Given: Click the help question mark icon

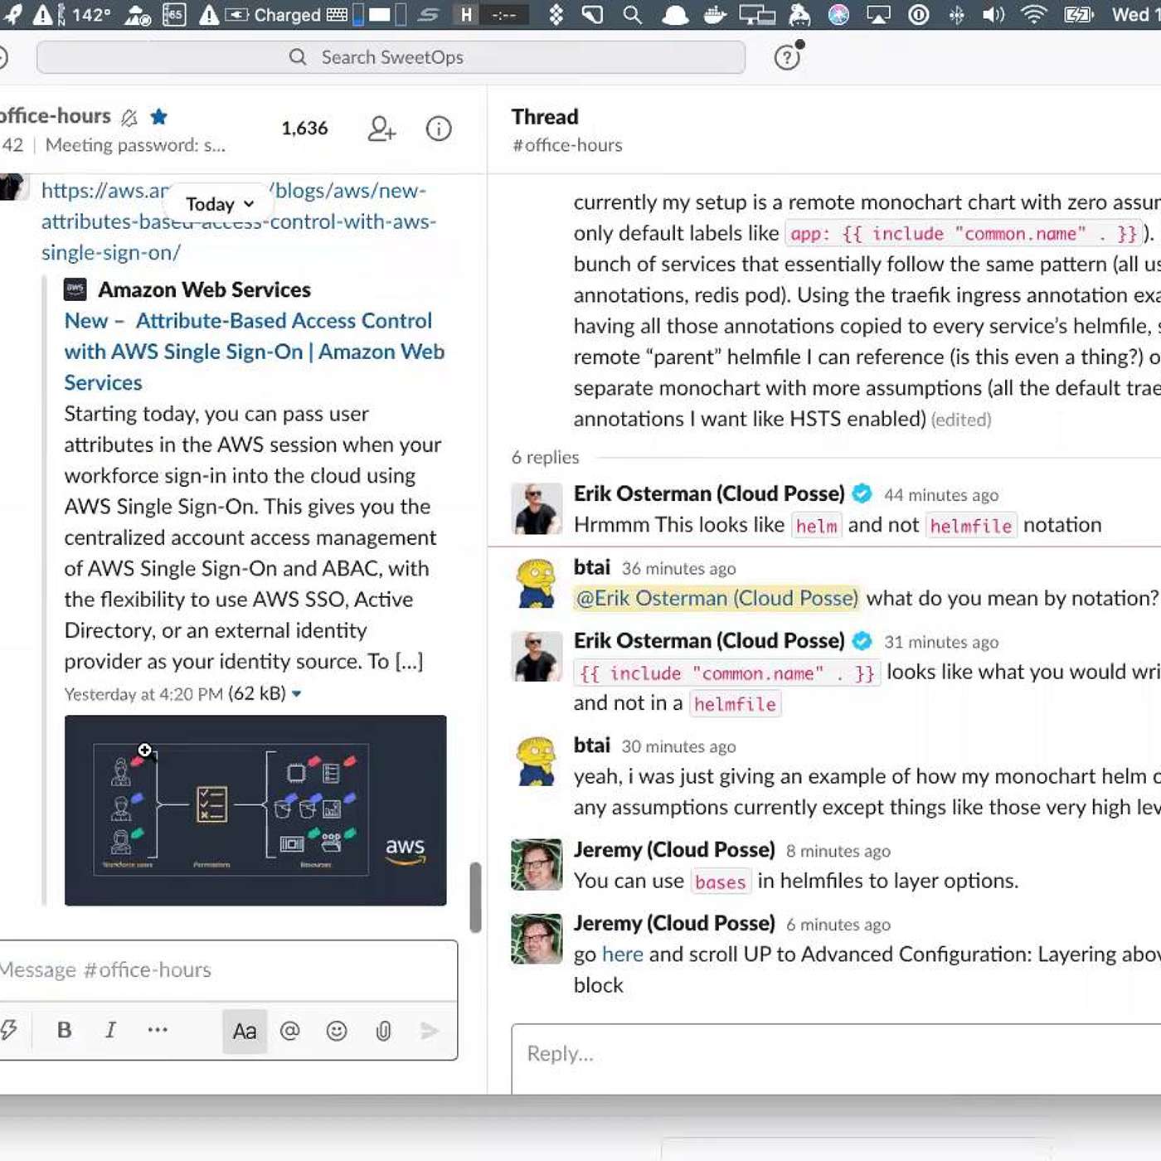Looking at the screenshot, I should pyautogui.click(x=787, y=57).
